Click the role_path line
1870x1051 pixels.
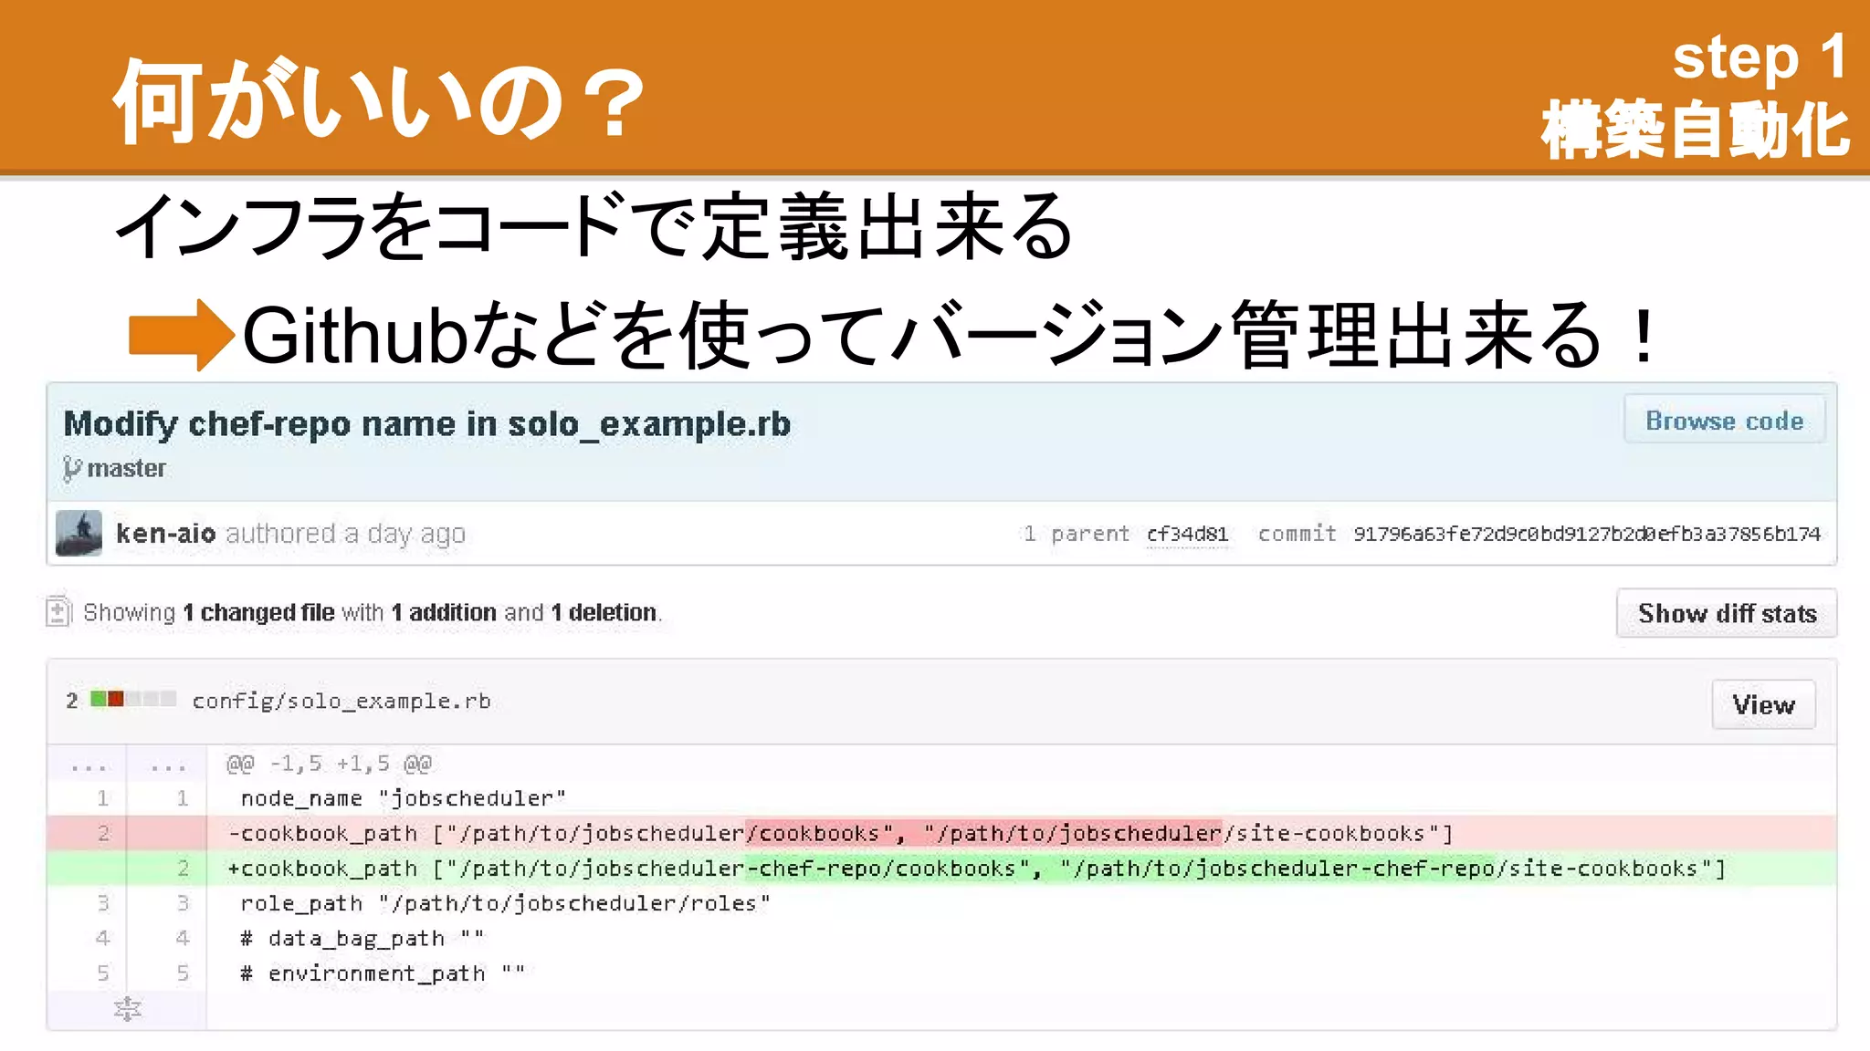click(505, 903)
